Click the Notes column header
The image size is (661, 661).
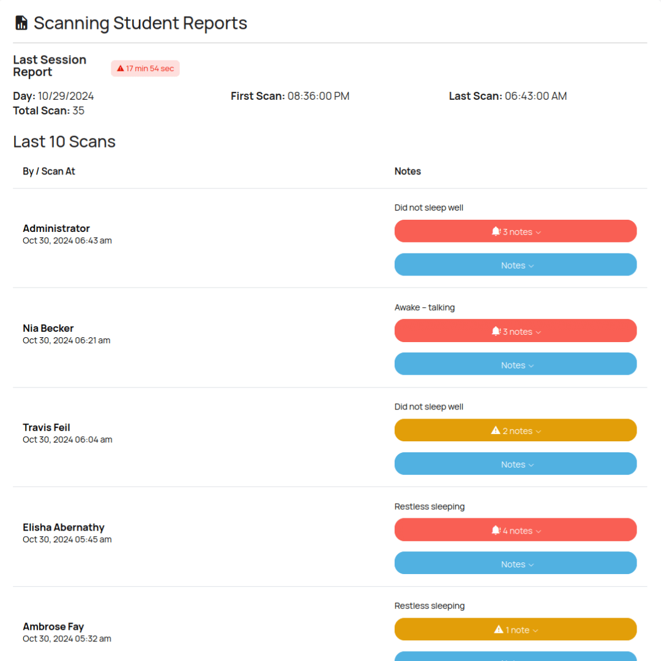tap(408, 171)
